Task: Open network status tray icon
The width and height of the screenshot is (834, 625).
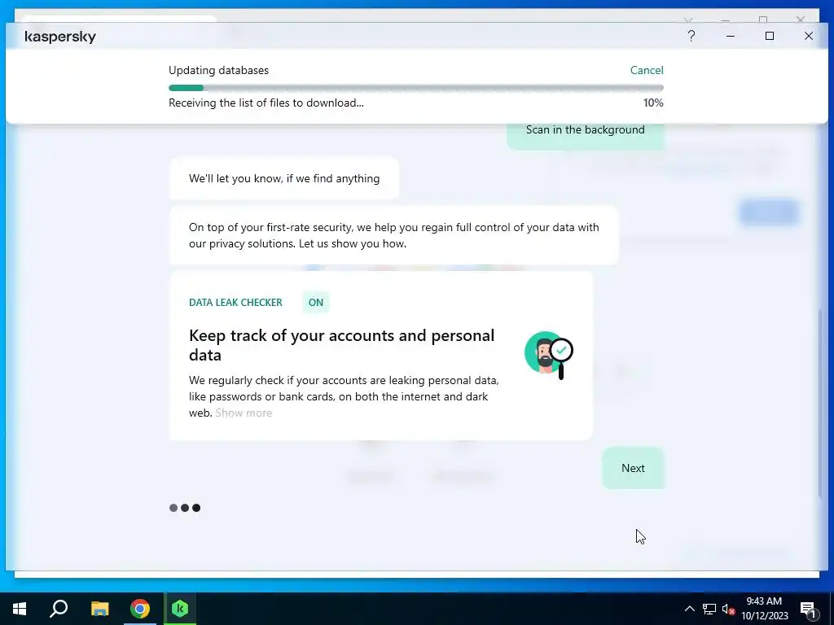Action: [709, 609]
